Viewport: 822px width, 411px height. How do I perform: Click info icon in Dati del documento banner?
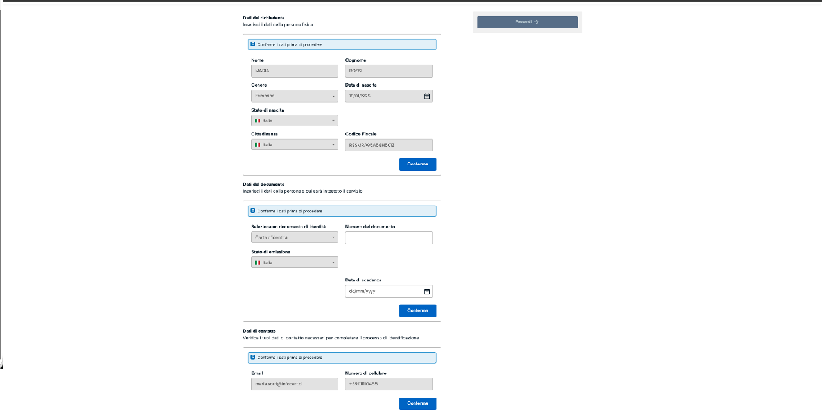click(x=253, y=211)
